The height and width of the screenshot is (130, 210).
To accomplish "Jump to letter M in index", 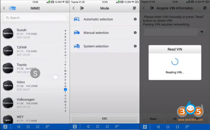I will pos(65,71).
